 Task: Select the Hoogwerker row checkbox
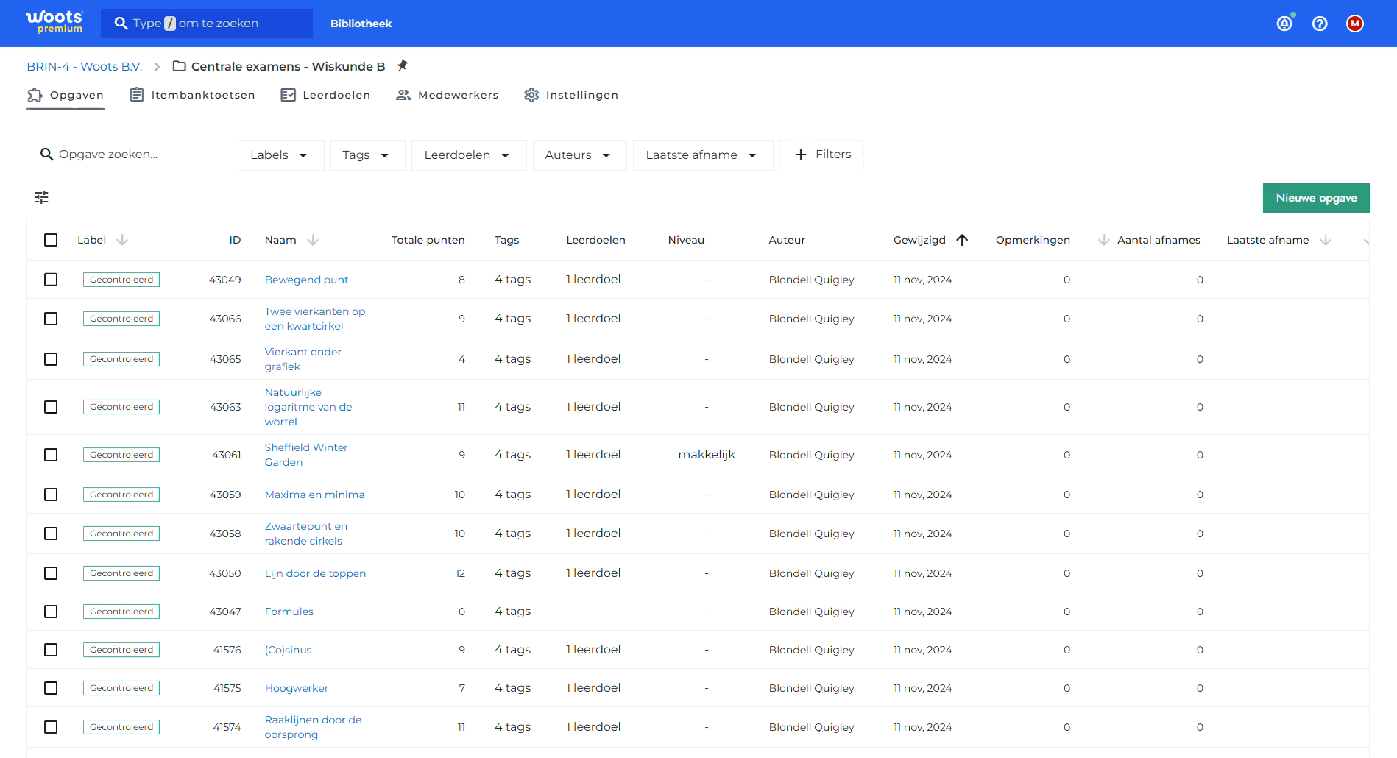click(51, 688)
